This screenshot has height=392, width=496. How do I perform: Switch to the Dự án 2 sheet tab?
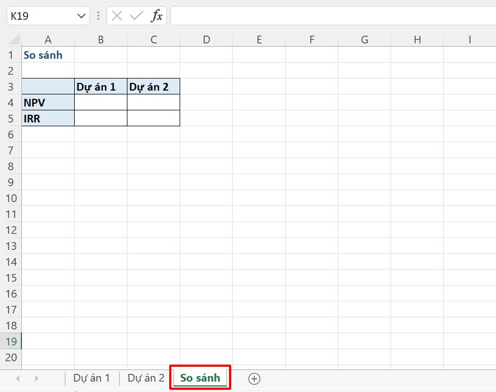tap(146, 378)
